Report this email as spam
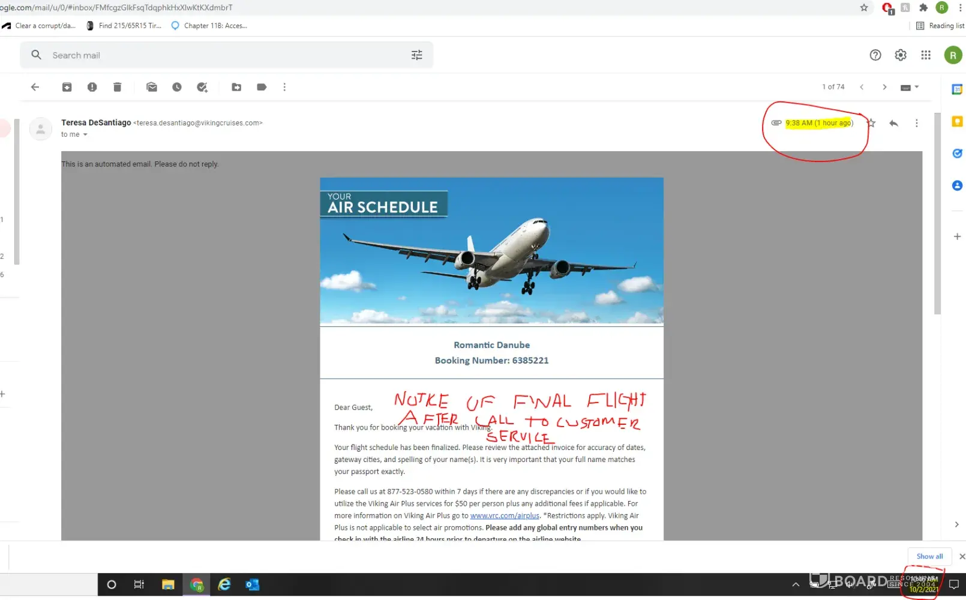Screen dimensions: 966x600 [92, 87]
